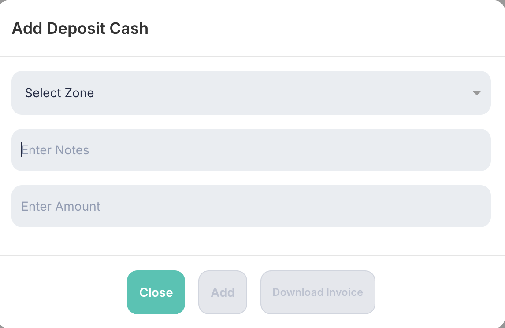The width and height of the screenshot is (505, 328).
Task: Click the "Enter Notes" placeholder text
Action: [x=56, y=150]
